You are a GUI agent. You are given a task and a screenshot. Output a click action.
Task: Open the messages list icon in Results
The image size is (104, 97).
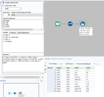45,63
